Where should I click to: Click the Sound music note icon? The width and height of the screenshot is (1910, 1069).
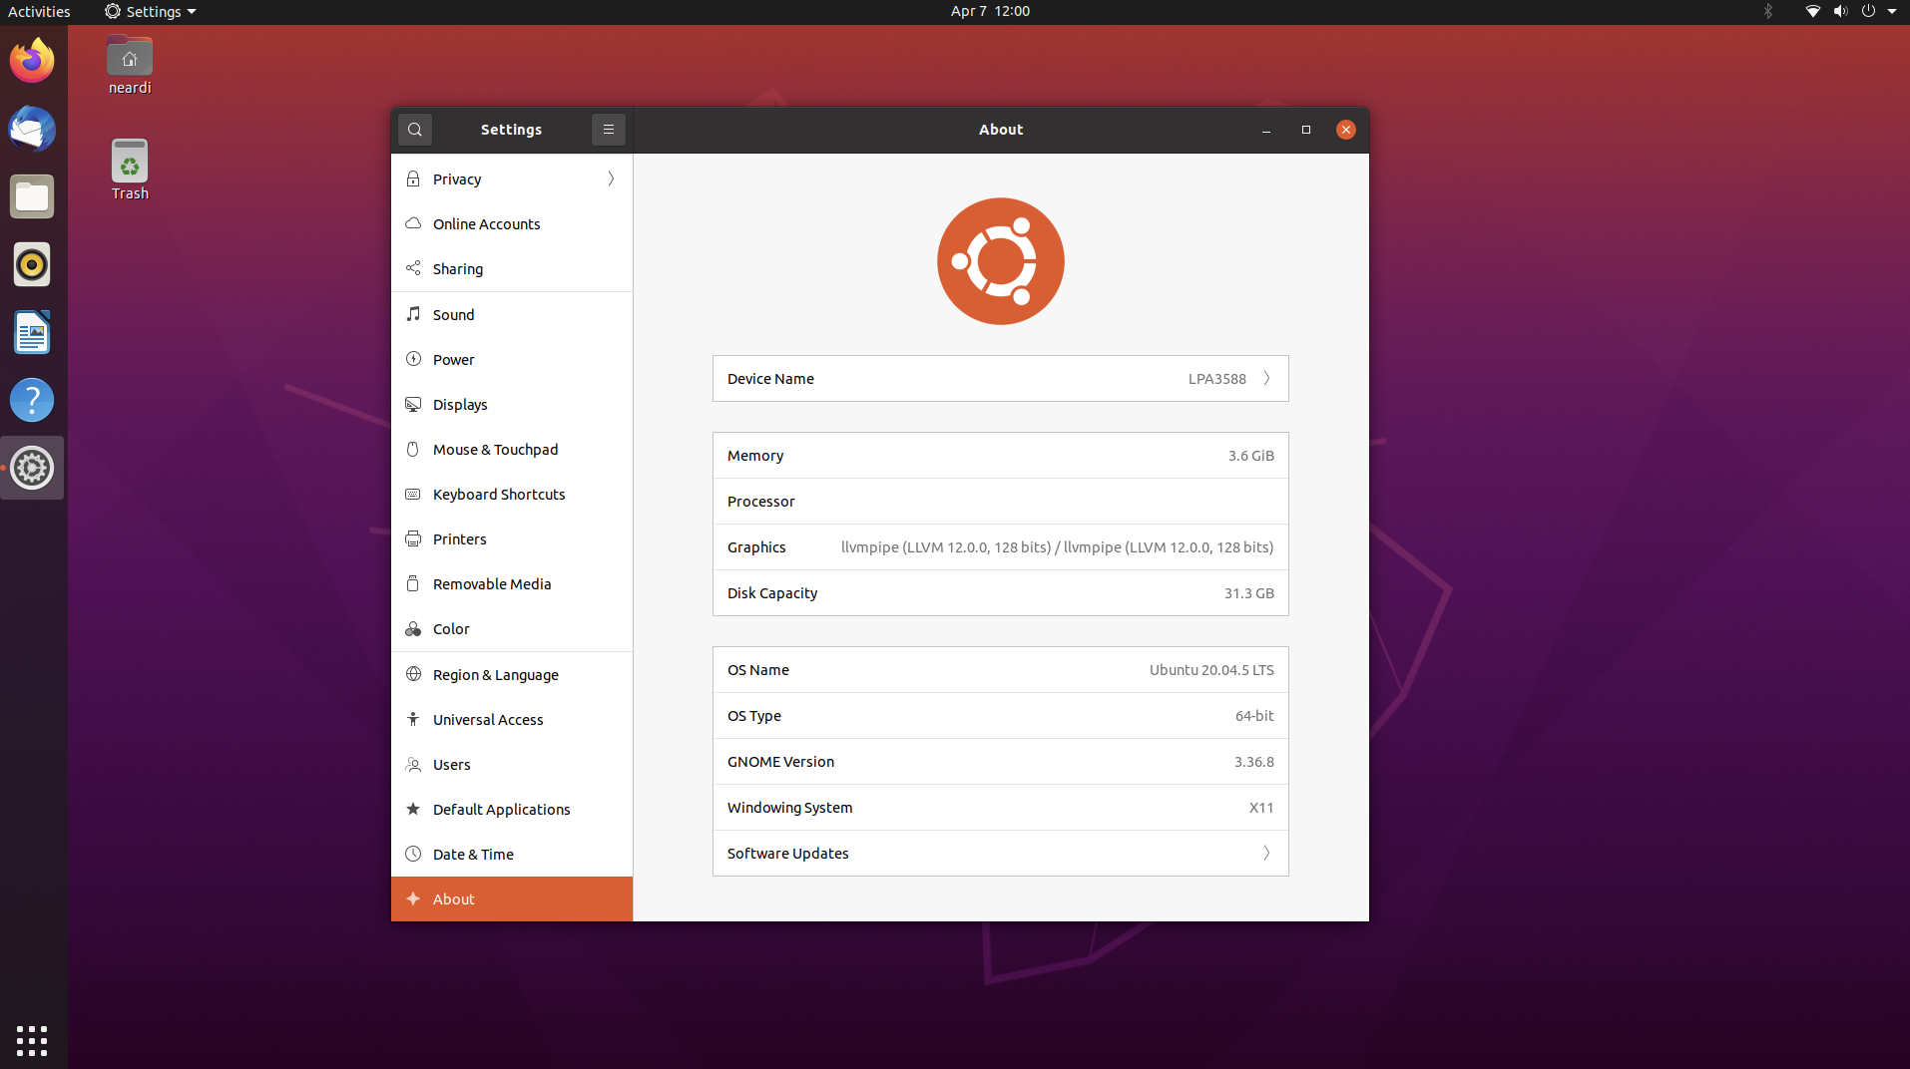point(413,314)
